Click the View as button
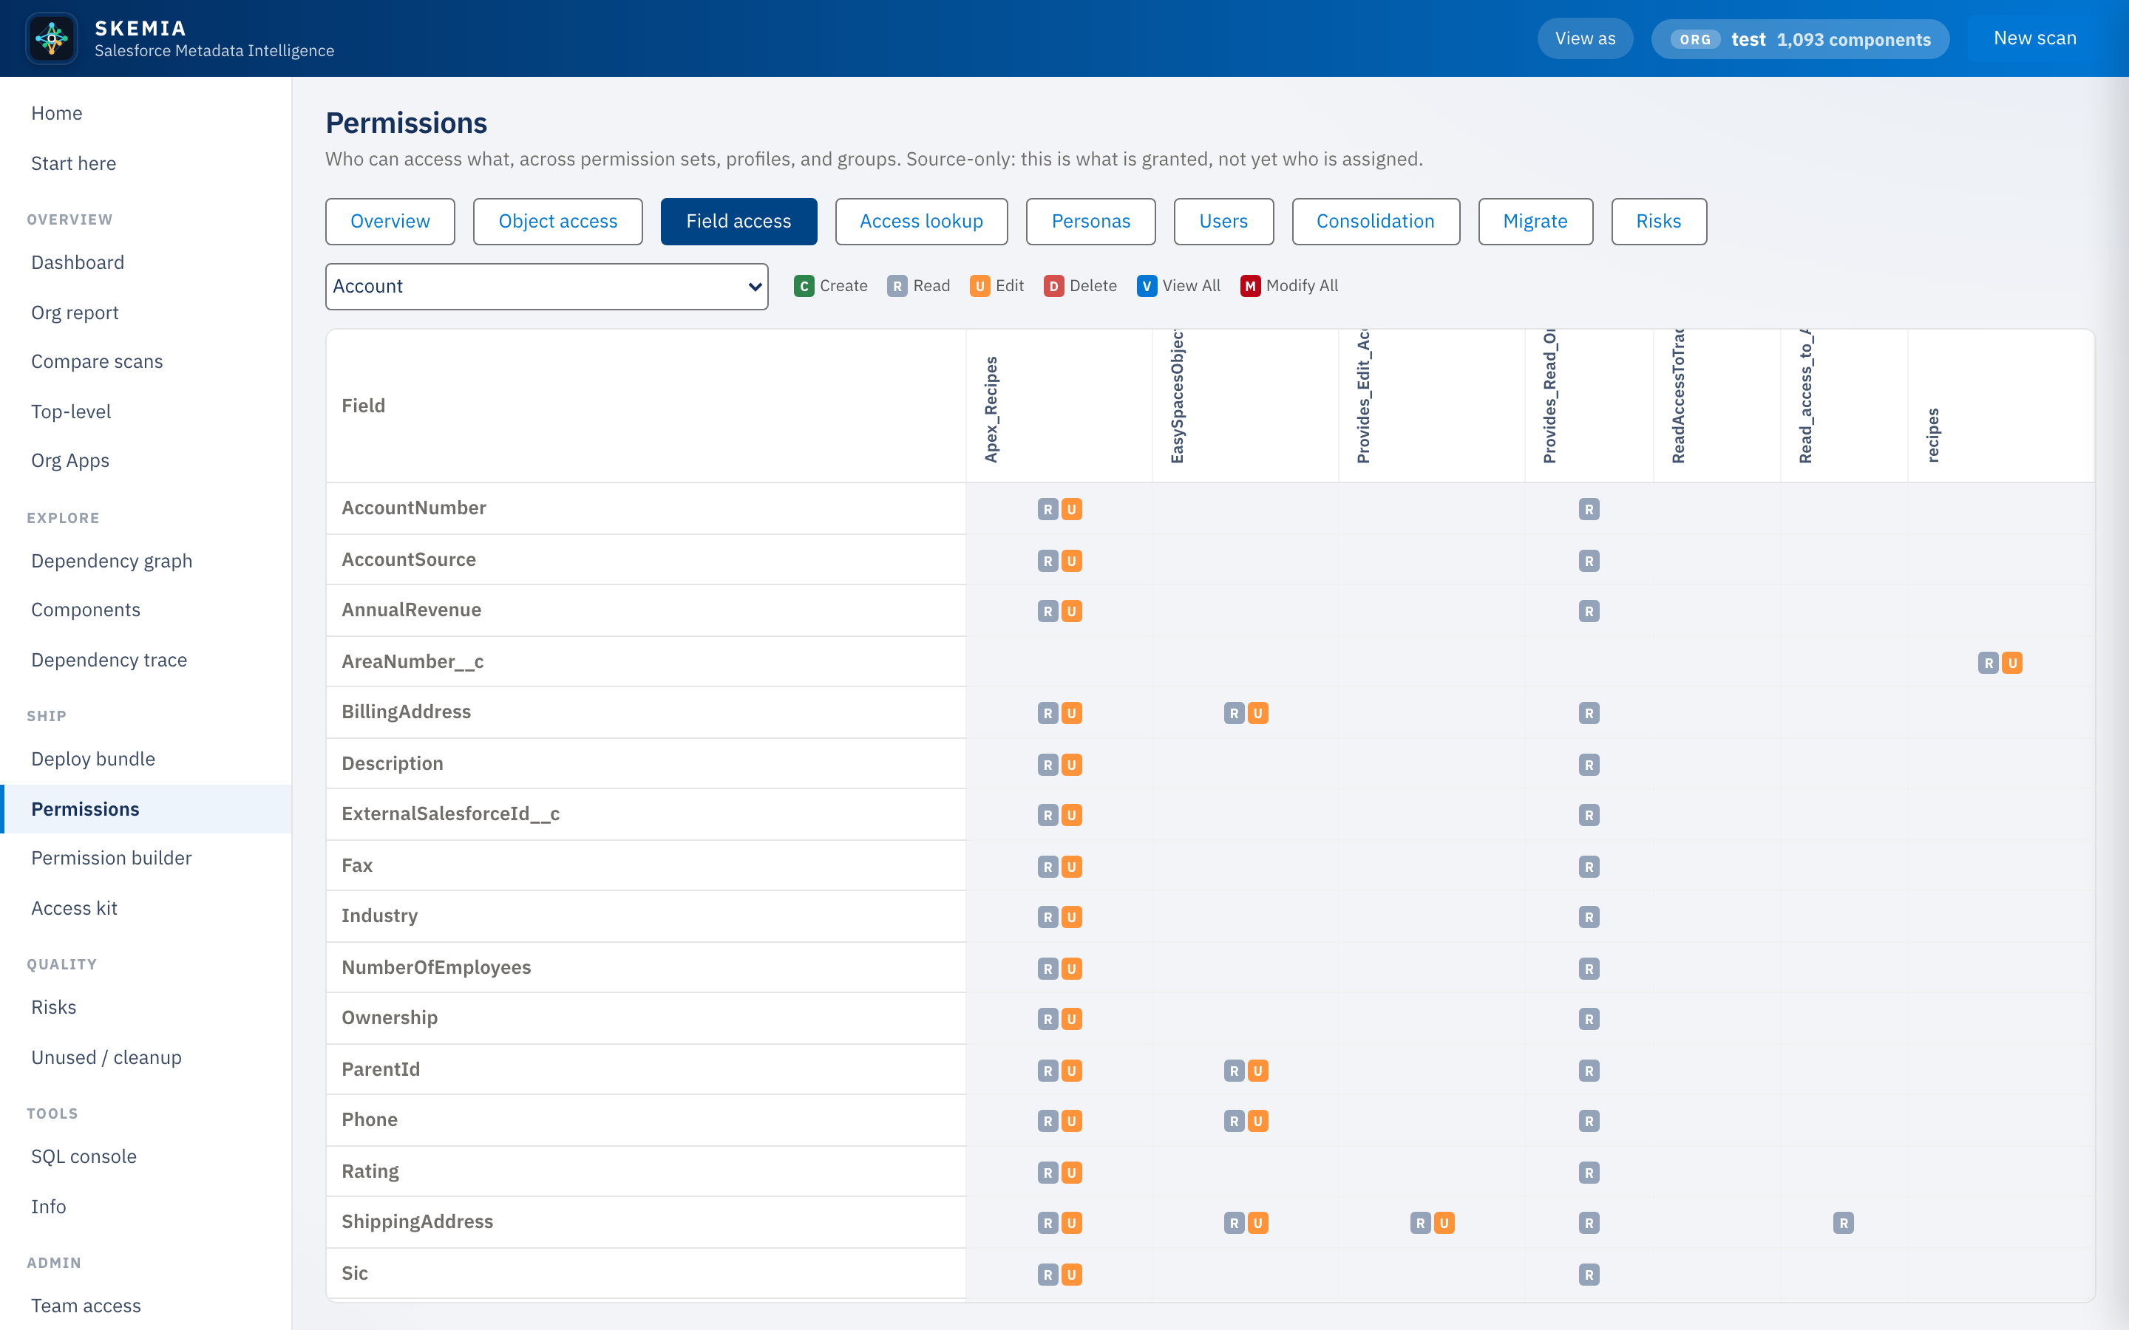The image size is (2129, 1330). click(1584, 38)
